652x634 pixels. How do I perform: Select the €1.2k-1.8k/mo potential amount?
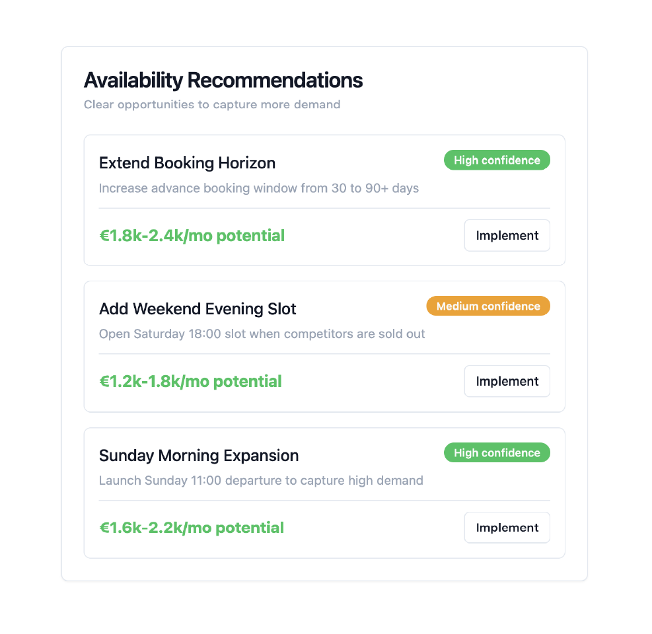[190, 382]
